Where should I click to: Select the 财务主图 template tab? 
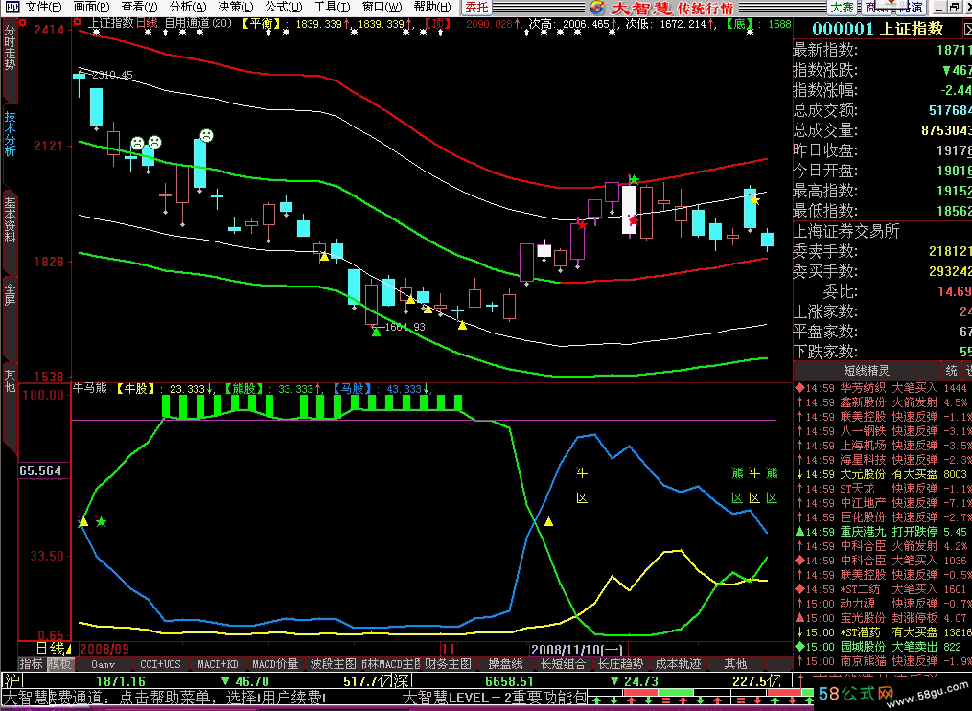coord(448,664)
